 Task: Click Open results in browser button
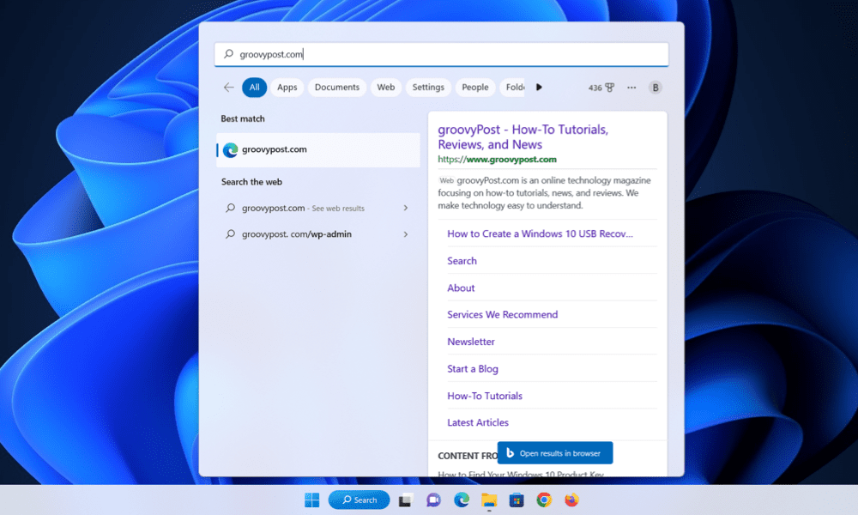tap(555, 453)
